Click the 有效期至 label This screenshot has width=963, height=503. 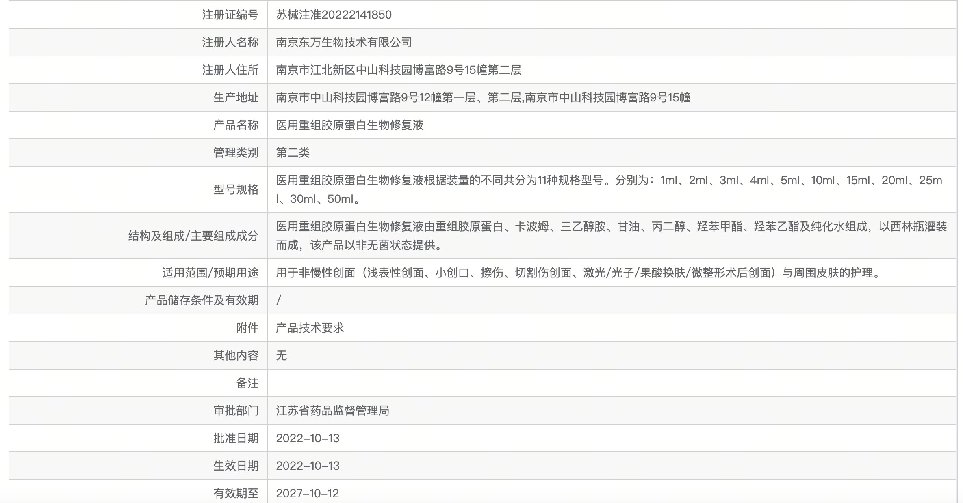point(236,493)
